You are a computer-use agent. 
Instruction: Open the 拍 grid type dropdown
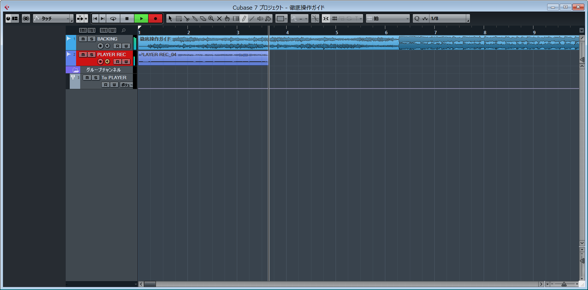point(388,19)
